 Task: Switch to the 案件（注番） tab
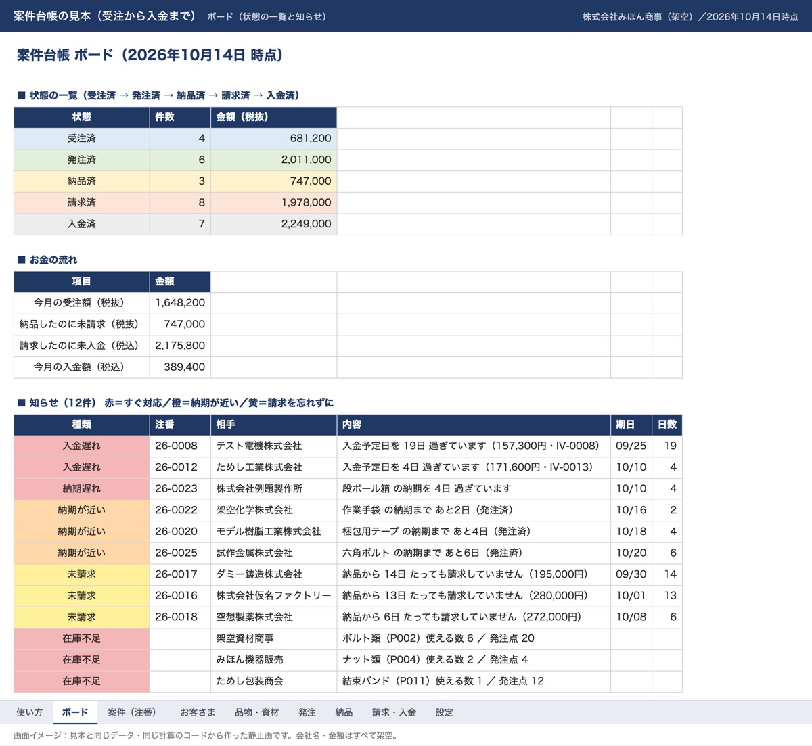pyautogui.click(x=134, y=712)
